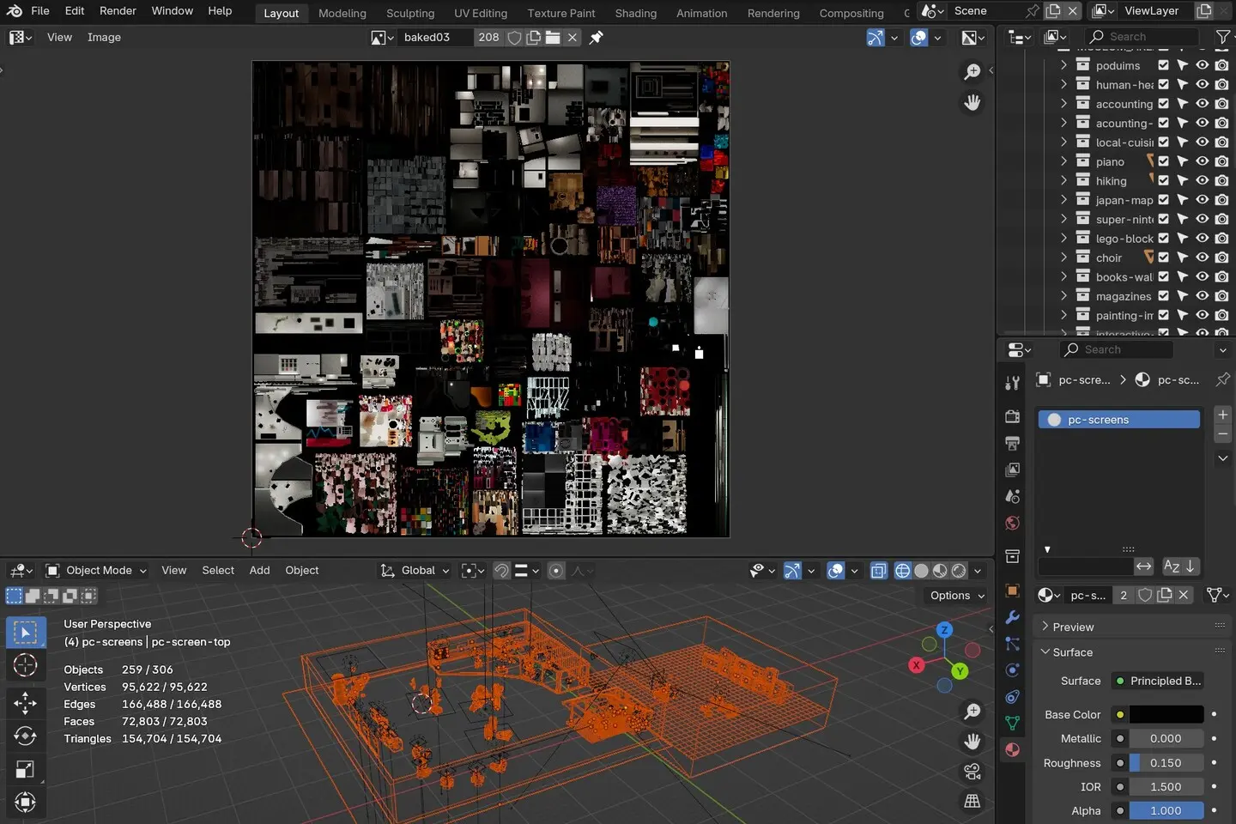Click the Options button in viewport header
The width and height of the screenshot is (1236, 824).
coord(954,595)
